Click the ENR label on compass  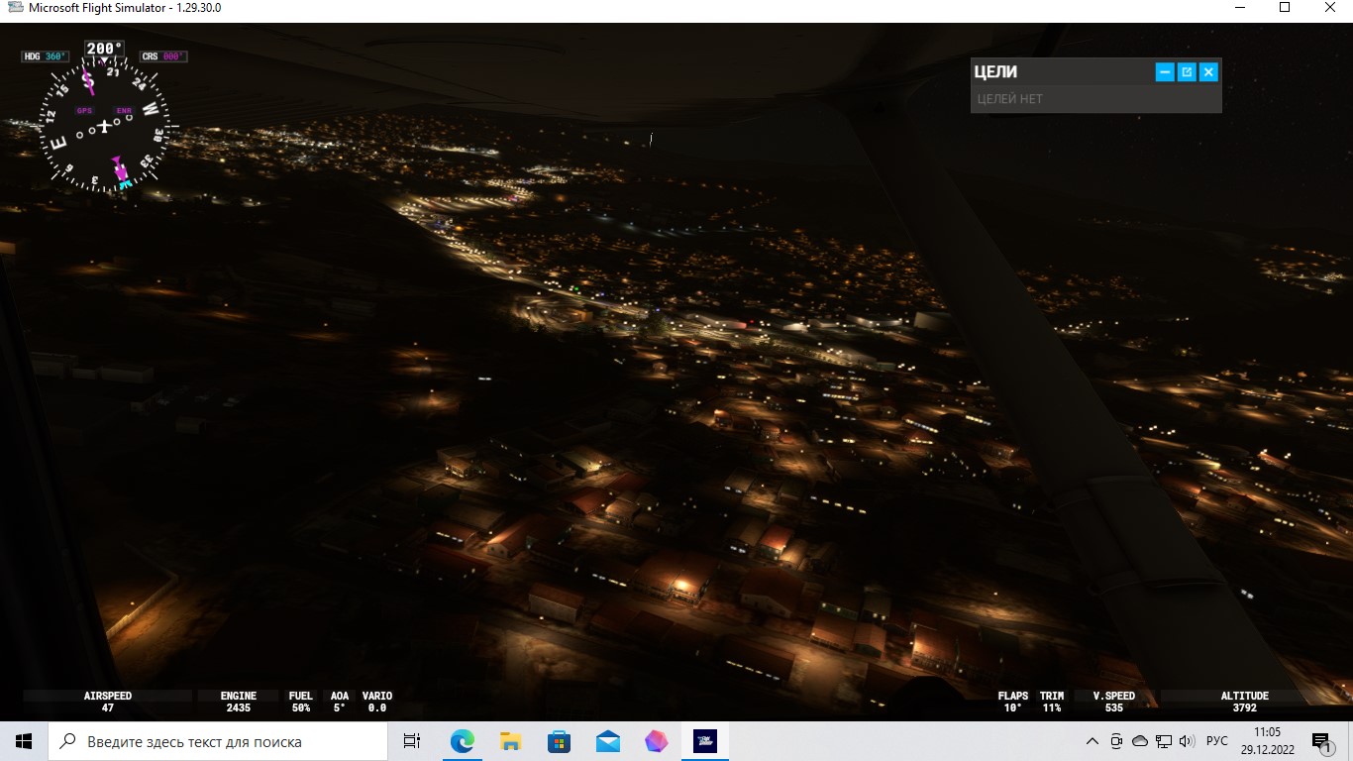tap(124, 110)
